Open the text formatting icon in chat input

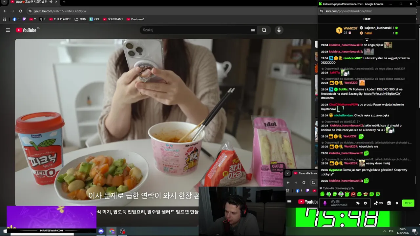pos(358,203)
